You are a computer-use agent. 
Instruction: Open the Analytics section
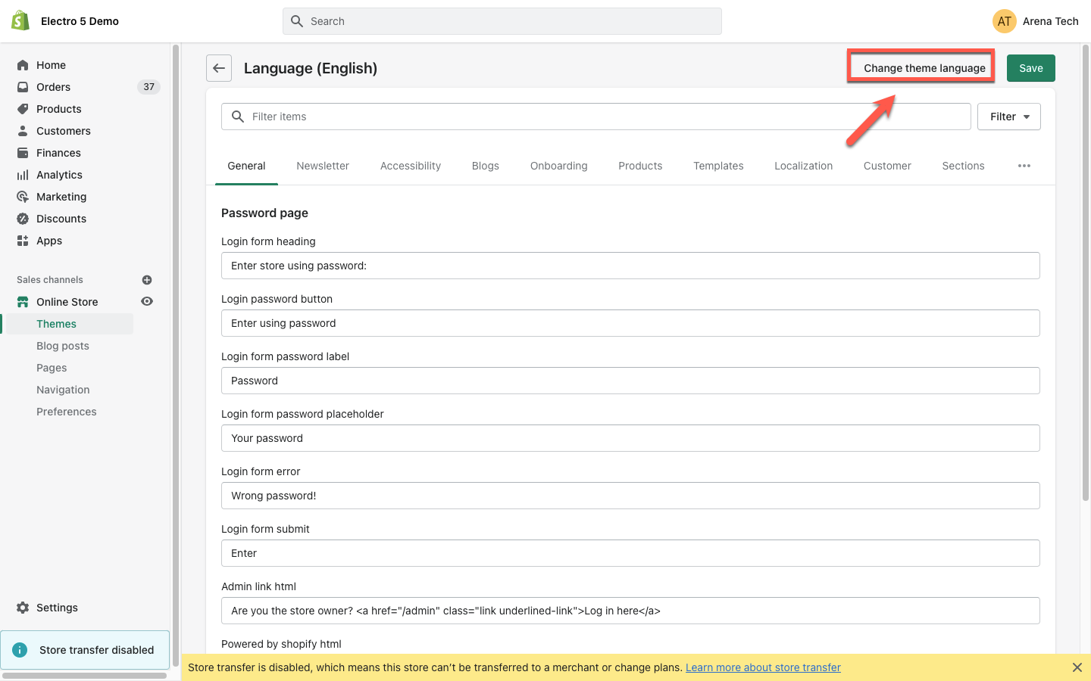(59, 175)
